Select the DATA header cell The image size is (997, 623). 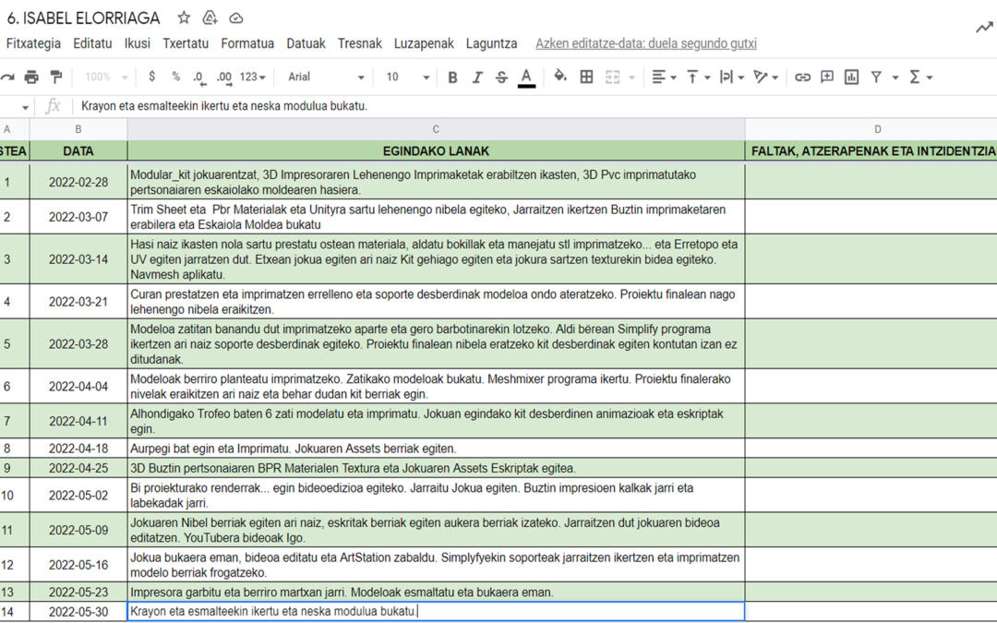click(78, 151)
